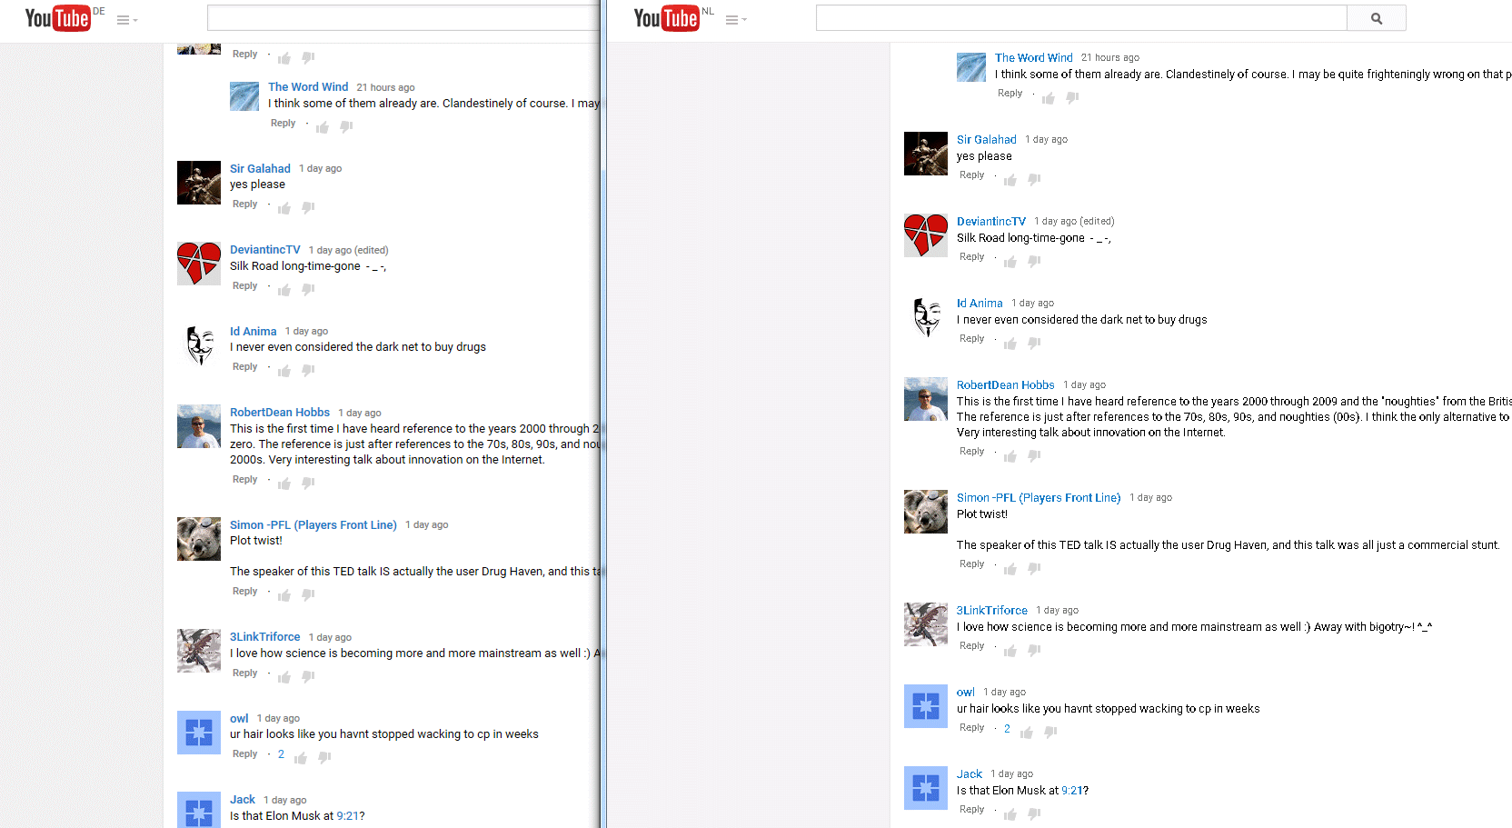Like Simon -PFL's comment in YouTube DE window

(284, 595)
